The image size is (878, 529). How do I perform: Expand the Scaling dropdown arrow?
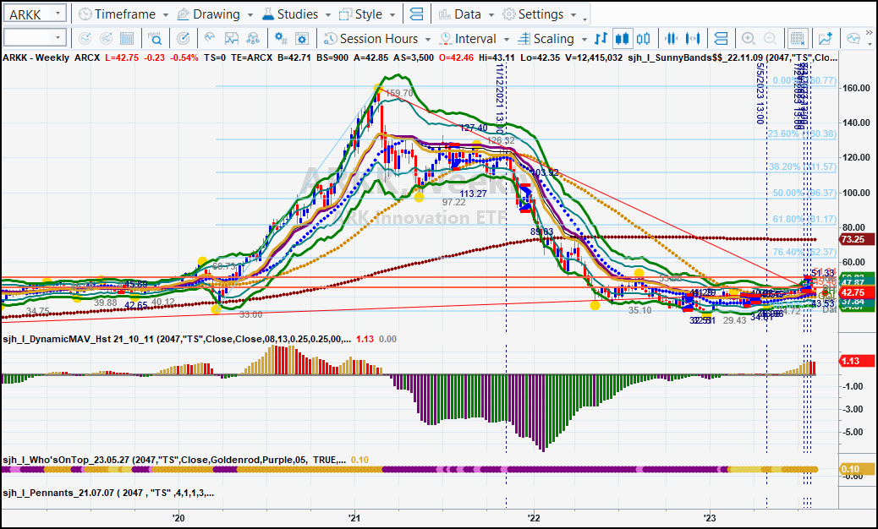click(x=584, y=39)
